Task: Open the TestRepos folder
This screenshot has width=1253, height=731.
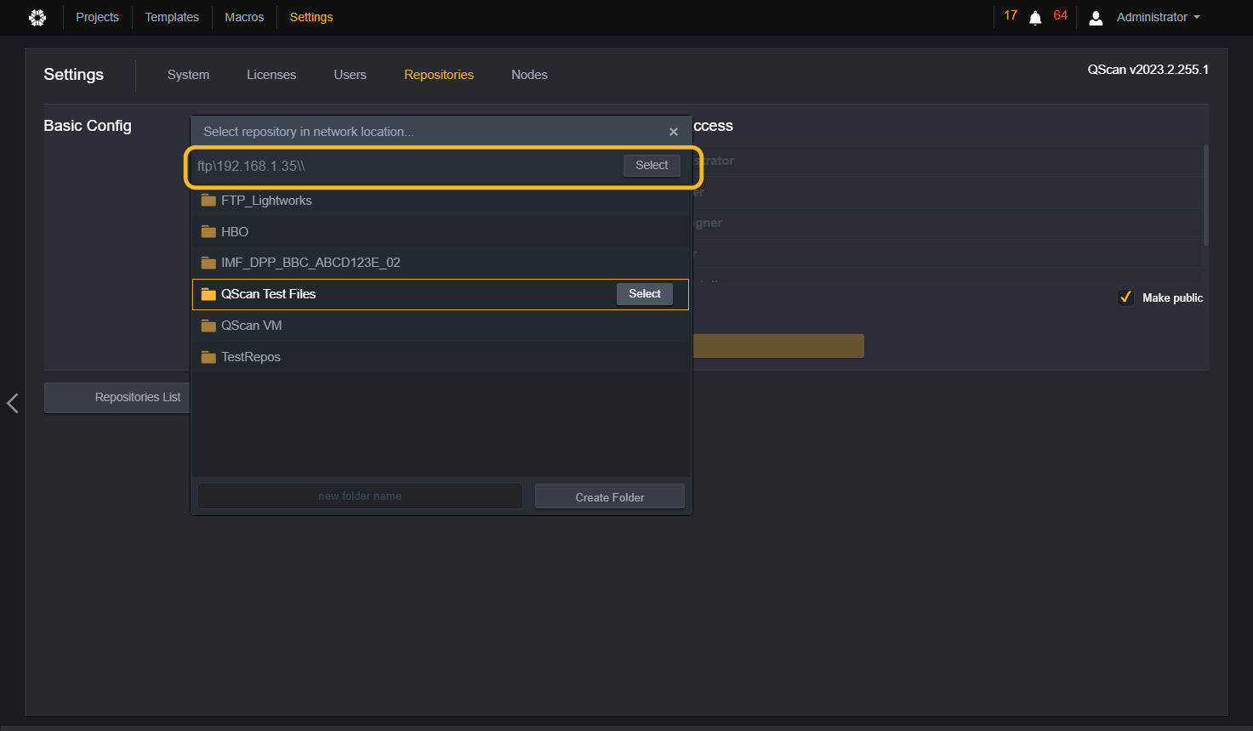Action: (x=441, y=357)
